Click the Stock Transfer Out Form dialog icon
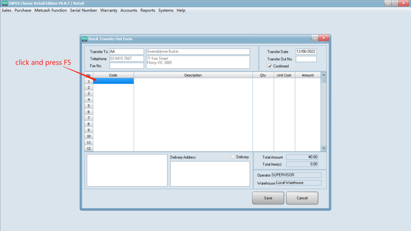The image size is (411, 231). 85,39
